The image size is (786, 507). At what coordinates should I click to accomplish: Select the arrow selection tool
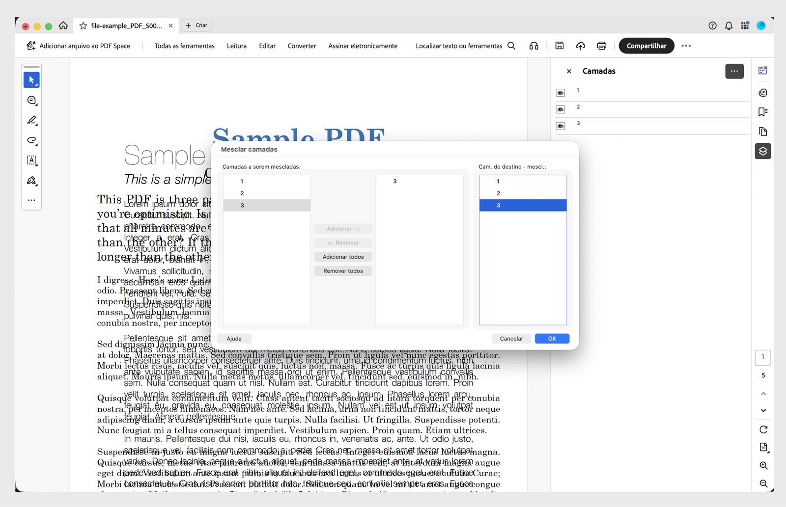pos(31,80)
